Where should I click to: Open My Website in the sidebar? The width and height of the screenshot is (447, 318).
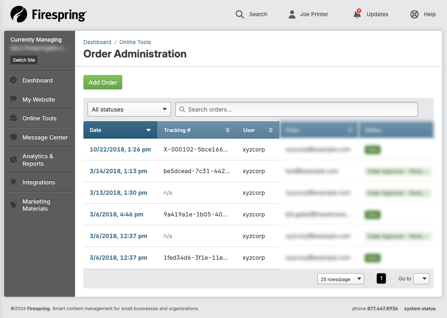pyautogui.click(x=40, y=99)
